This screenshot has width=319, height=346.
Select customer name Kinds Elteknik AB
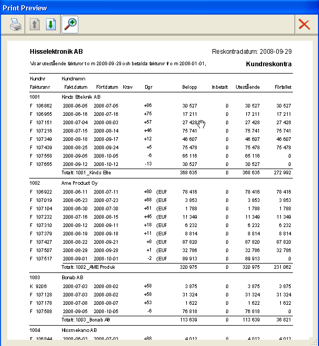point(81,97)
